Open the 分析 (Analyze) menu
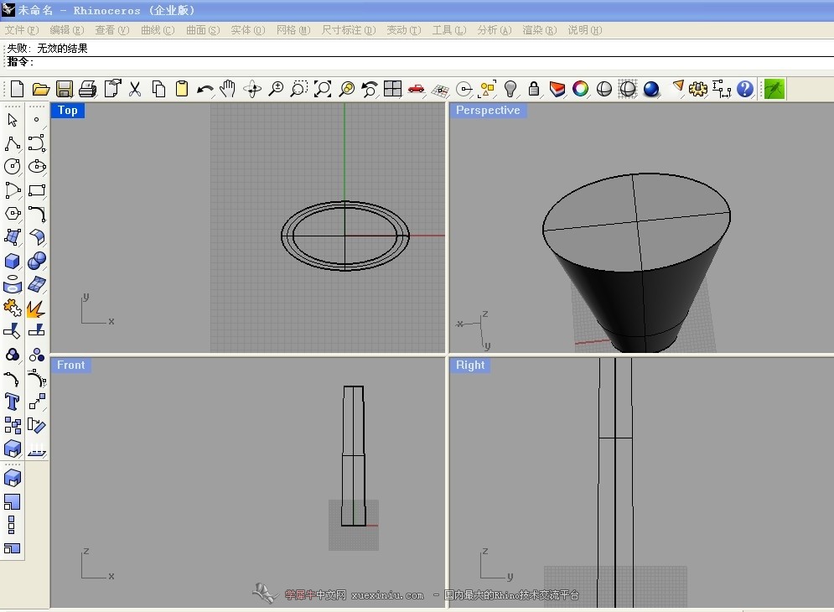 tap(495, 30)
